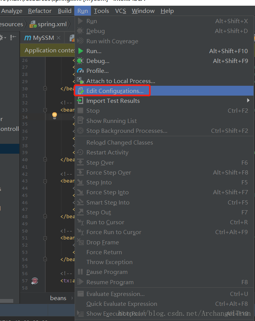
Task: Click Evaluate Expression calculator icon
Action: tap(81, 294)
